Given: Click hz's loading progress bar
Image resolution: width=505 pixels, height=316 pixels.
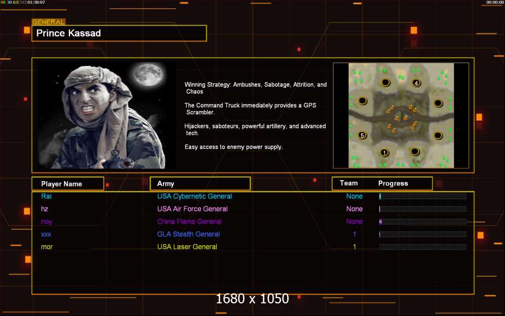Looking at the screenshot, I should [423, 209].
